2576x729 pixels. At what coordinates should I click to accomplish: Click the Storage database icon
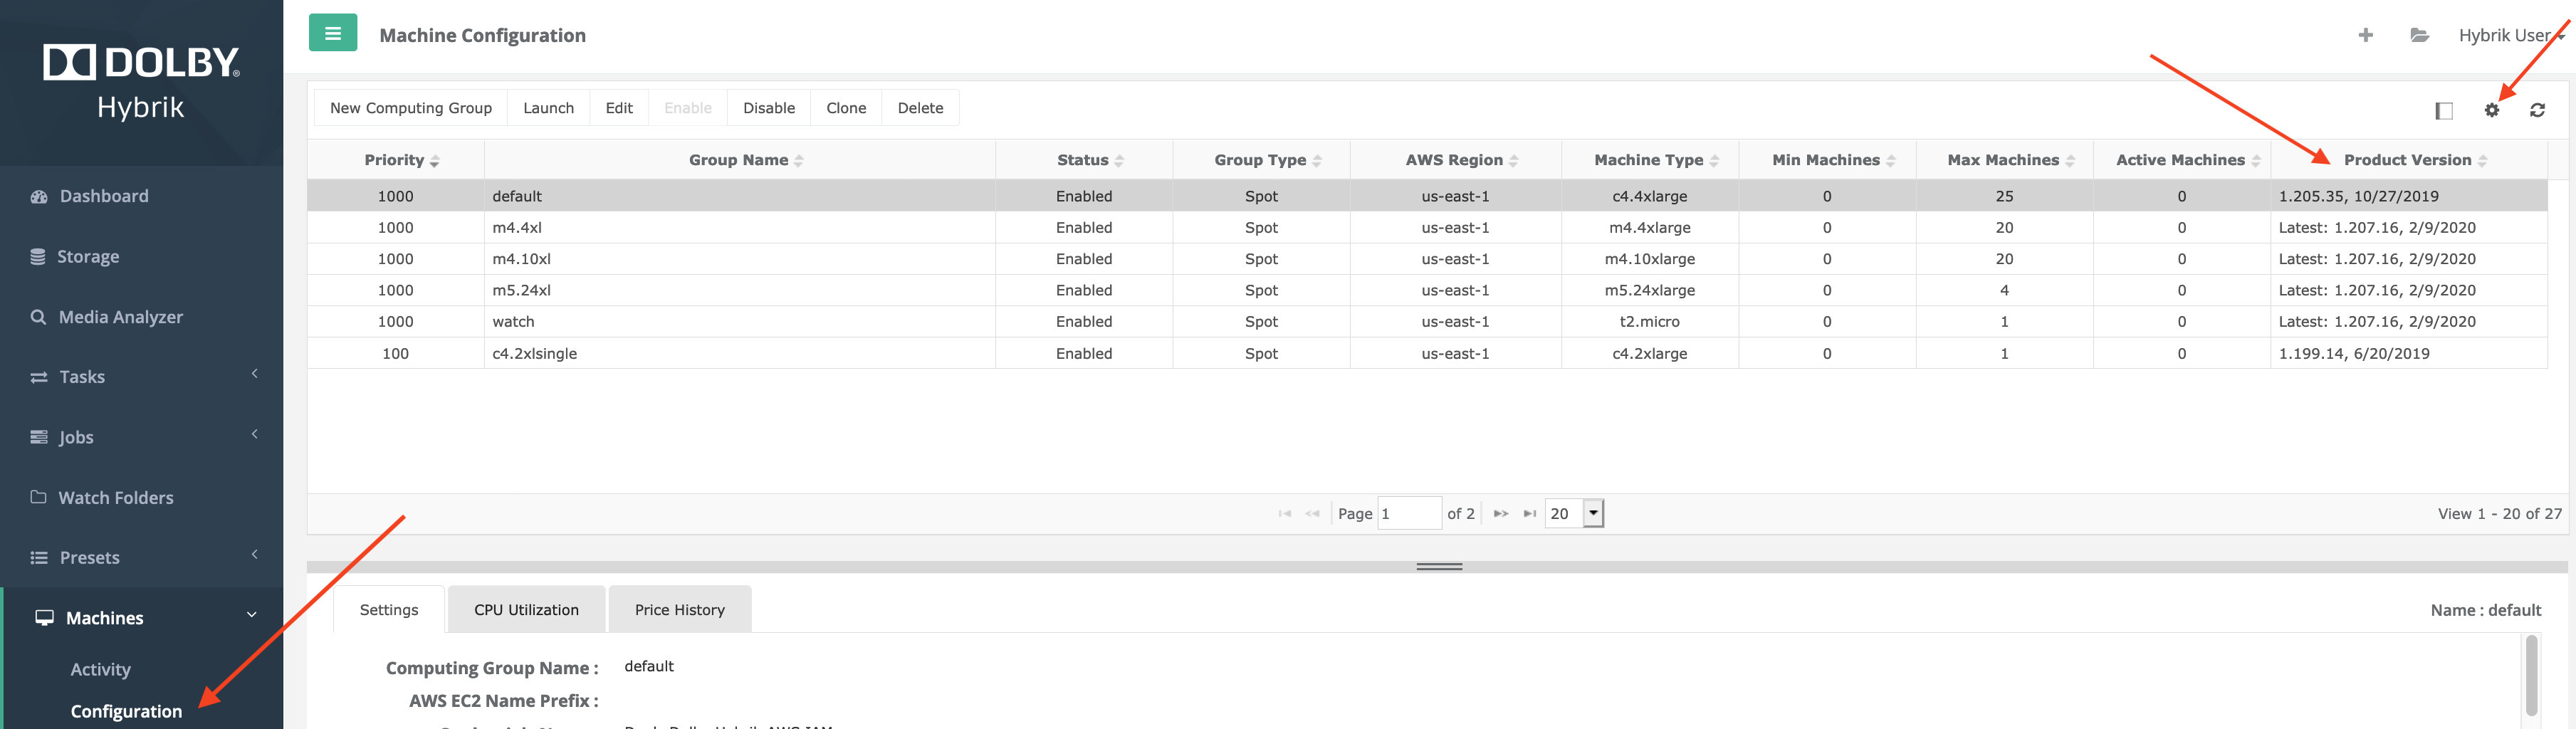[38, 257]
